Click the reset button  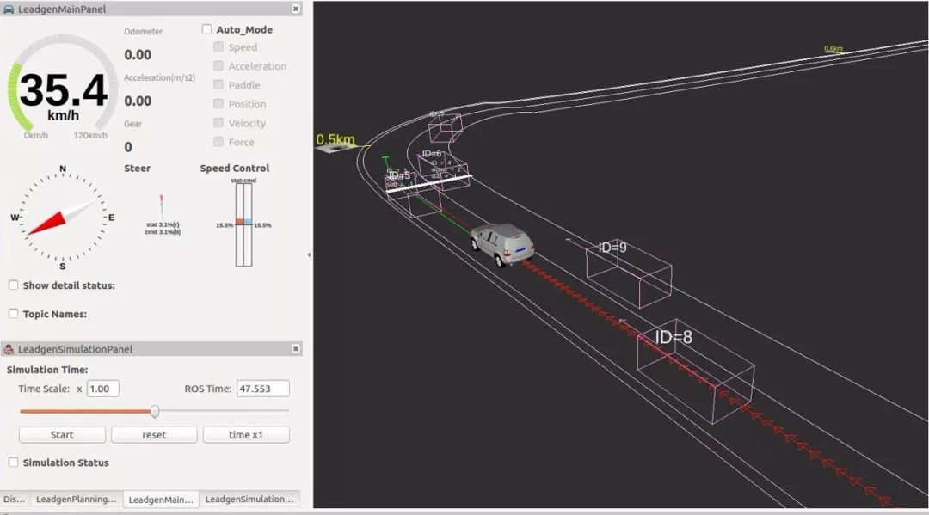(x=154, y=435)
